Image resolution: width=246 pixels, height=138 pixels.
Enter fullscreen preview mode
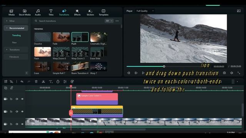[x=239, y=73]
